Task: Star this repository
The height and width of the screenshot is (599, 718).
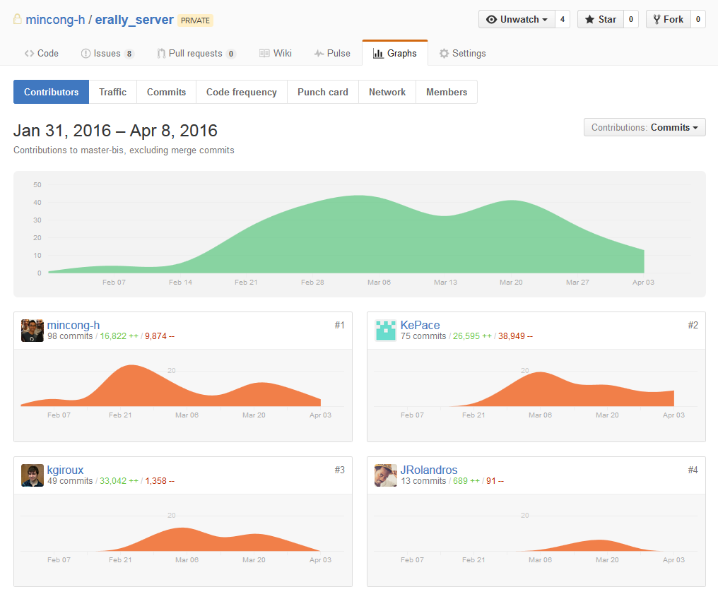Action: point(600,19)
